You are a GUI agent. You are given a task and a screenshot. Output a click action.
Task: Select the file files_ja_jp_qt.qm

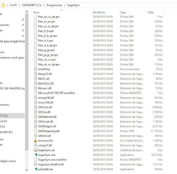(48, 55)
